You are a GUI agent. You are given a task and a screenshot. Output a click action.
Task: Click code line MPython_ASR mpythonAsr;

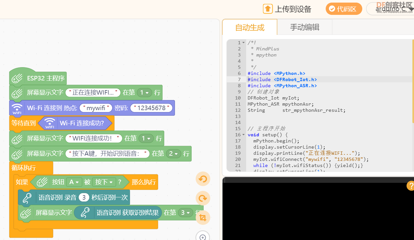tap(281, 104)
